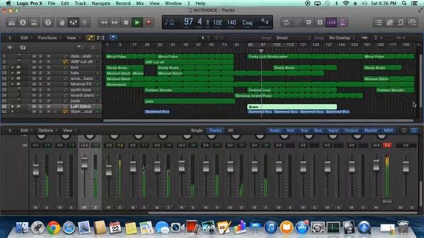
Task: Open the Smart Controls dial button
Action: [x=62, y=22]
